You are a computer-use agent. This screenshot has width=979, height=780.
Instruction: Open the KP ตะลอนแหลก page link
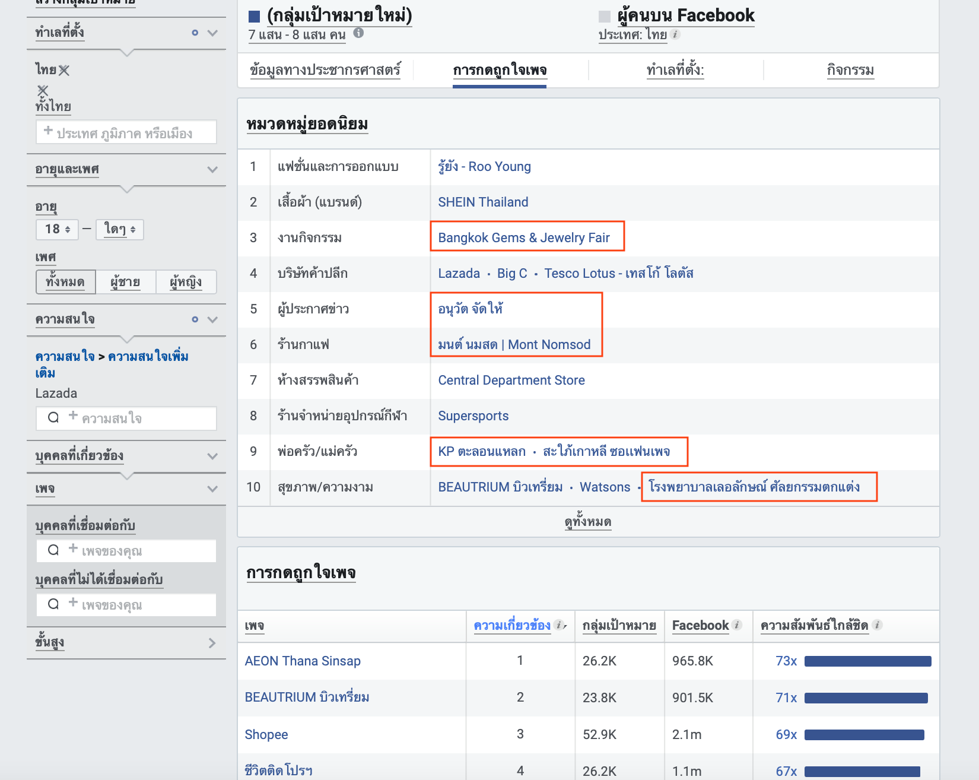[482, 452]
